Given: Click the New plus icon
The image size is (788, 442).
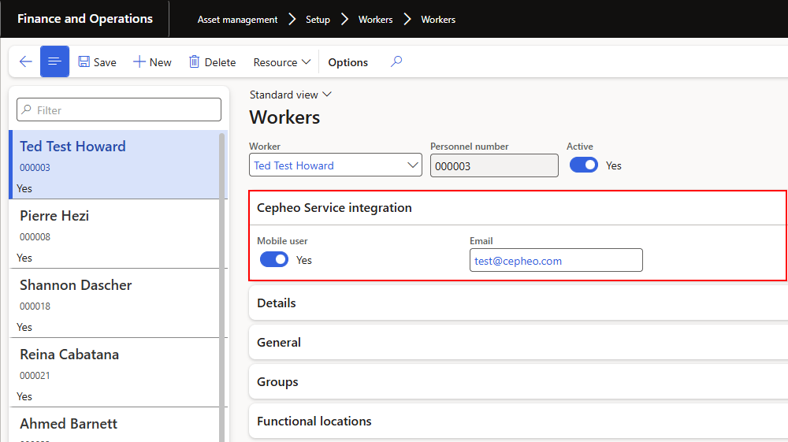Looking at the screenshot, I should click(x=139, y=62).
